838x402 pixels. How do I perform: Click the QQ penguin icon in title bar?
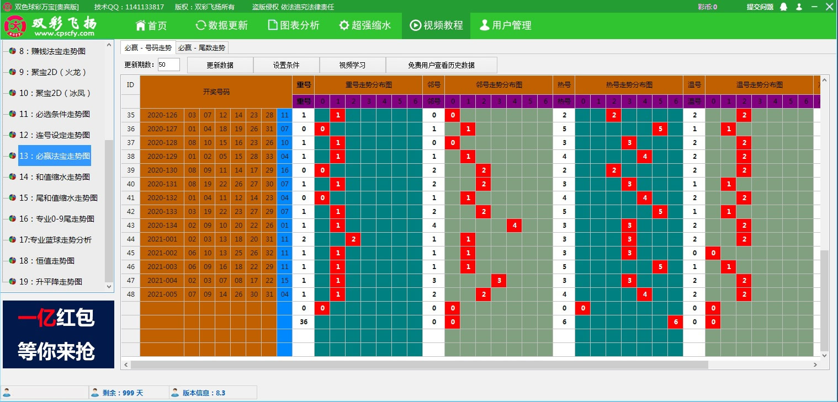(x=784, y=7)
